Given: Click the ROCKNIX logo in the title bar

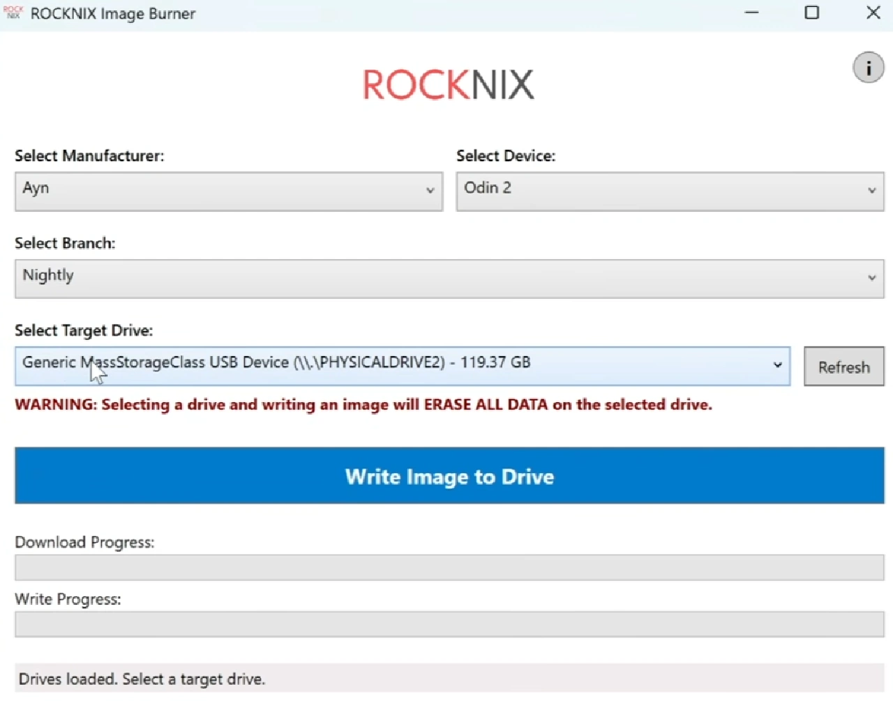Looking at the screenshot, I should click(13, 13).
